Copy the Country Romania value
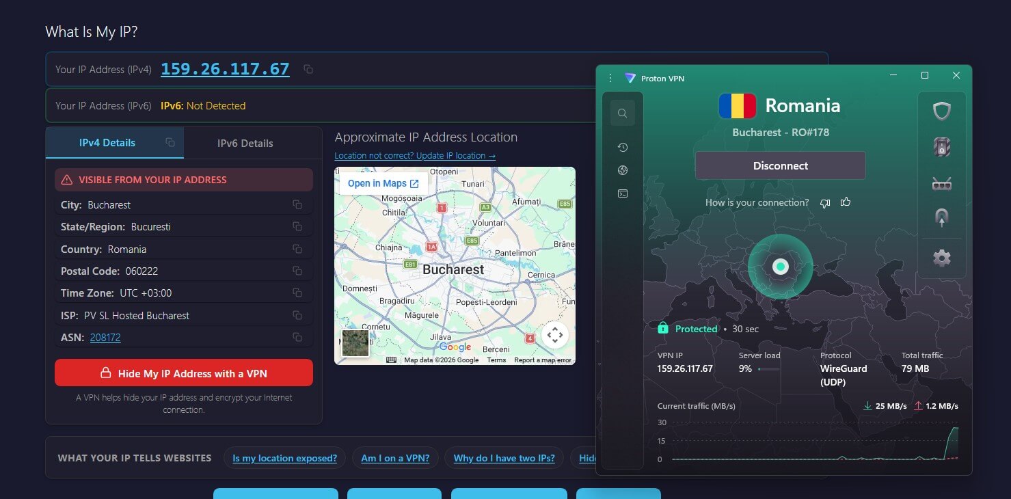 tap(297, 249)
